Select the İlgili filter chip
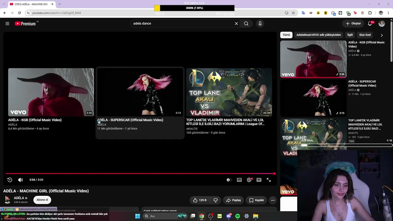The width and height of the screenshot is (393, 221). [350, 35]
